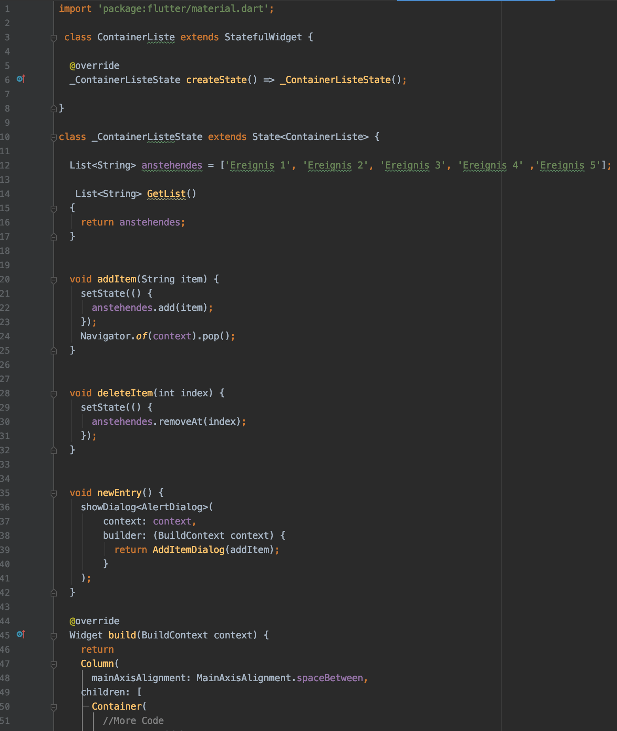This screenshot has width=617, height=731.
Task: Click MainAxisAlignment.spaceBetween value
Action: (280, 678)
